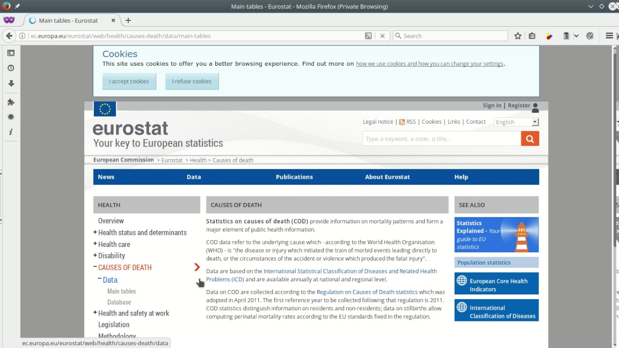The height and width of the screenshot is (348, 619).
Task: Open Database in sidebar
Action: pyautogui.click(x=119, y=302)
